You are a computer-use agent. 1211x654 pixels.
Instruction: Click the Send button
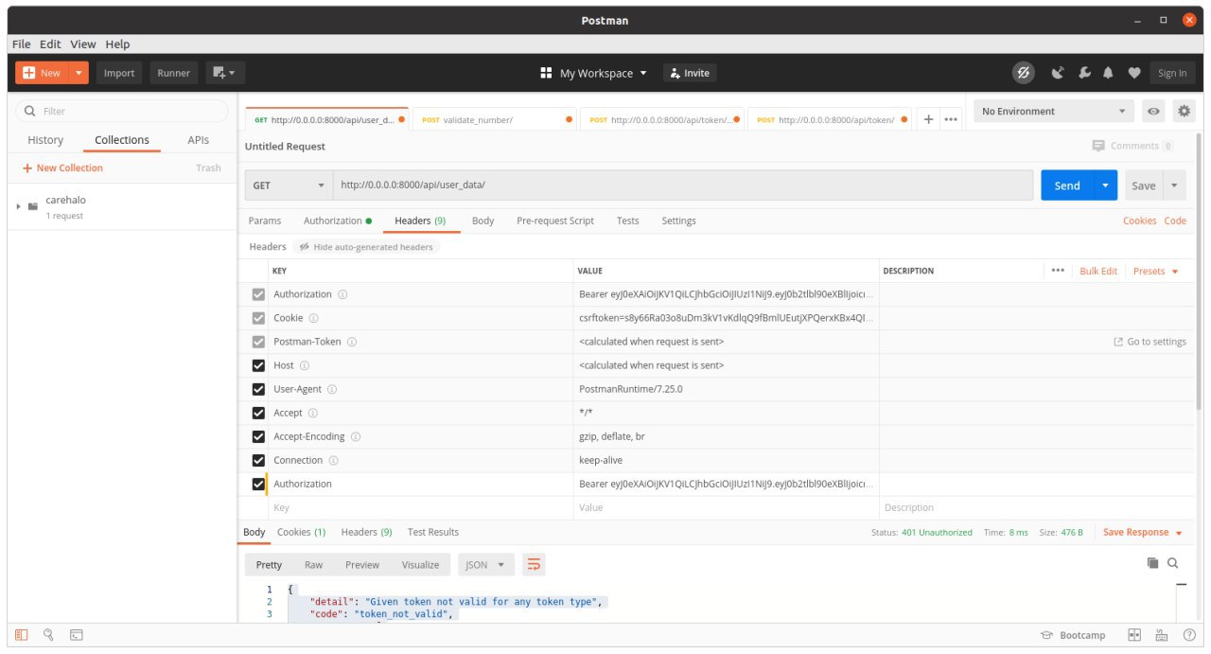point(1067,186)
